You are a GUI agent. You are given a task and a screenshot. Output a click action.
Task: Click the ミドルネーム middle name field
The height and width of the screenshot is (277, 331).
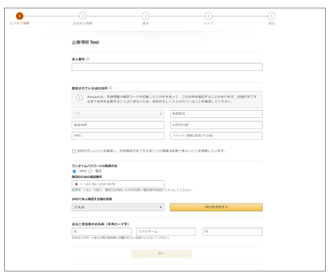[166, 232]
